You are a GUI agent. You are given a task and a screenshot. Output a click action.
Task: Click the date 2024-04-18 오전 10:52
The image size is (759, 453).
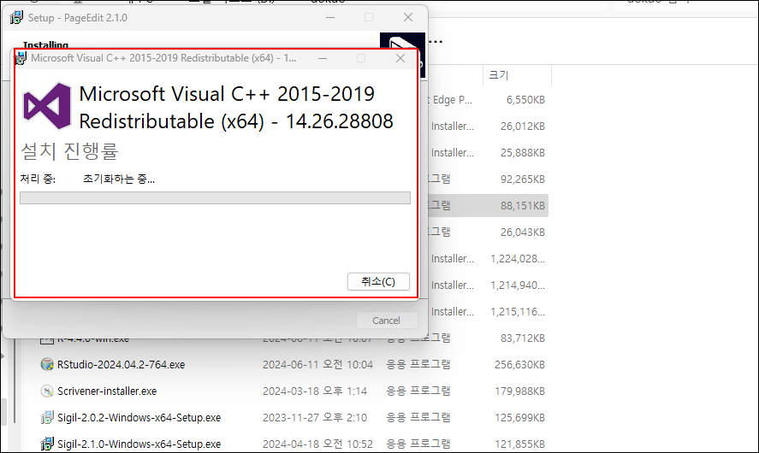click(x=317, y=444)
